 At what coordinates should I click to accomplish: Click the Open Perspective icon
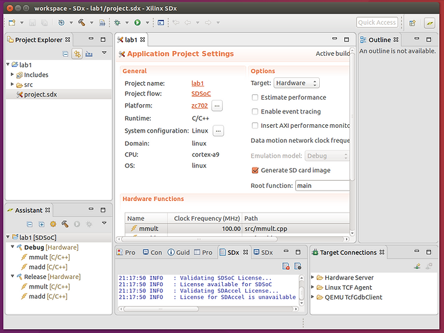coord(412,23)
